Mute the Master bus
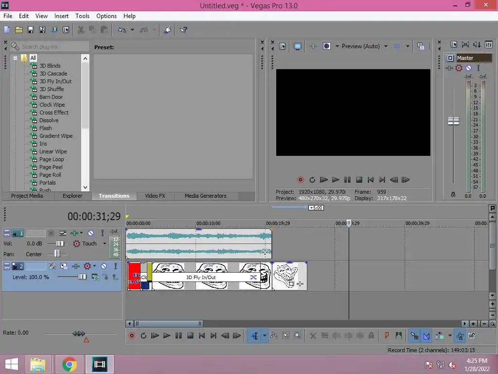 pyautogui.click(x=468, y=68)
